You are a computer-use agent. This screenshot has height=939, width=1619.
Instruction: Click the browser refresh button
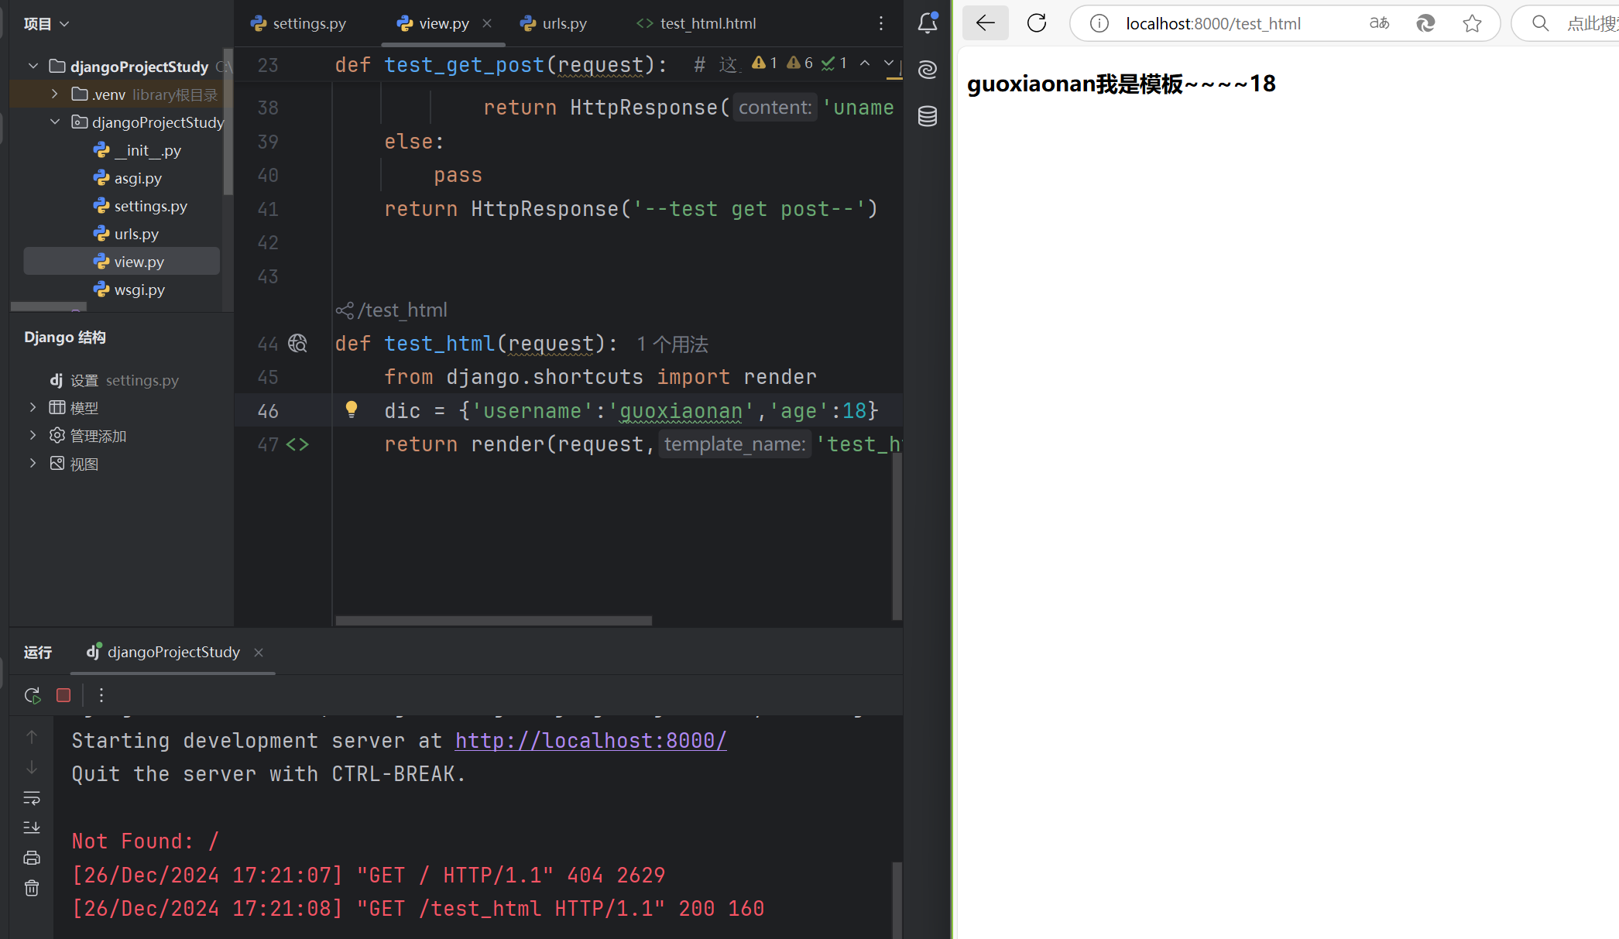tap(1037, 23)
